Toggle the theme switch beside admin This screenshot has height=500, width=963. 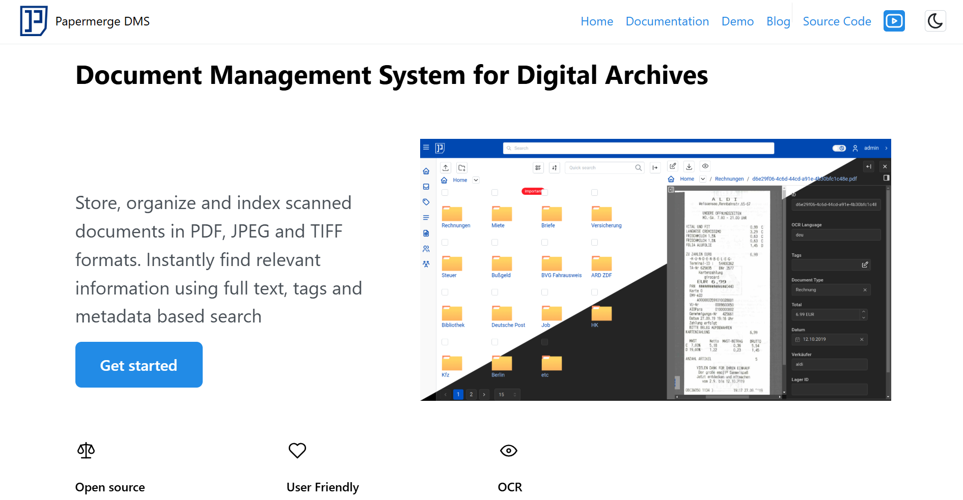tap(839, 148)
